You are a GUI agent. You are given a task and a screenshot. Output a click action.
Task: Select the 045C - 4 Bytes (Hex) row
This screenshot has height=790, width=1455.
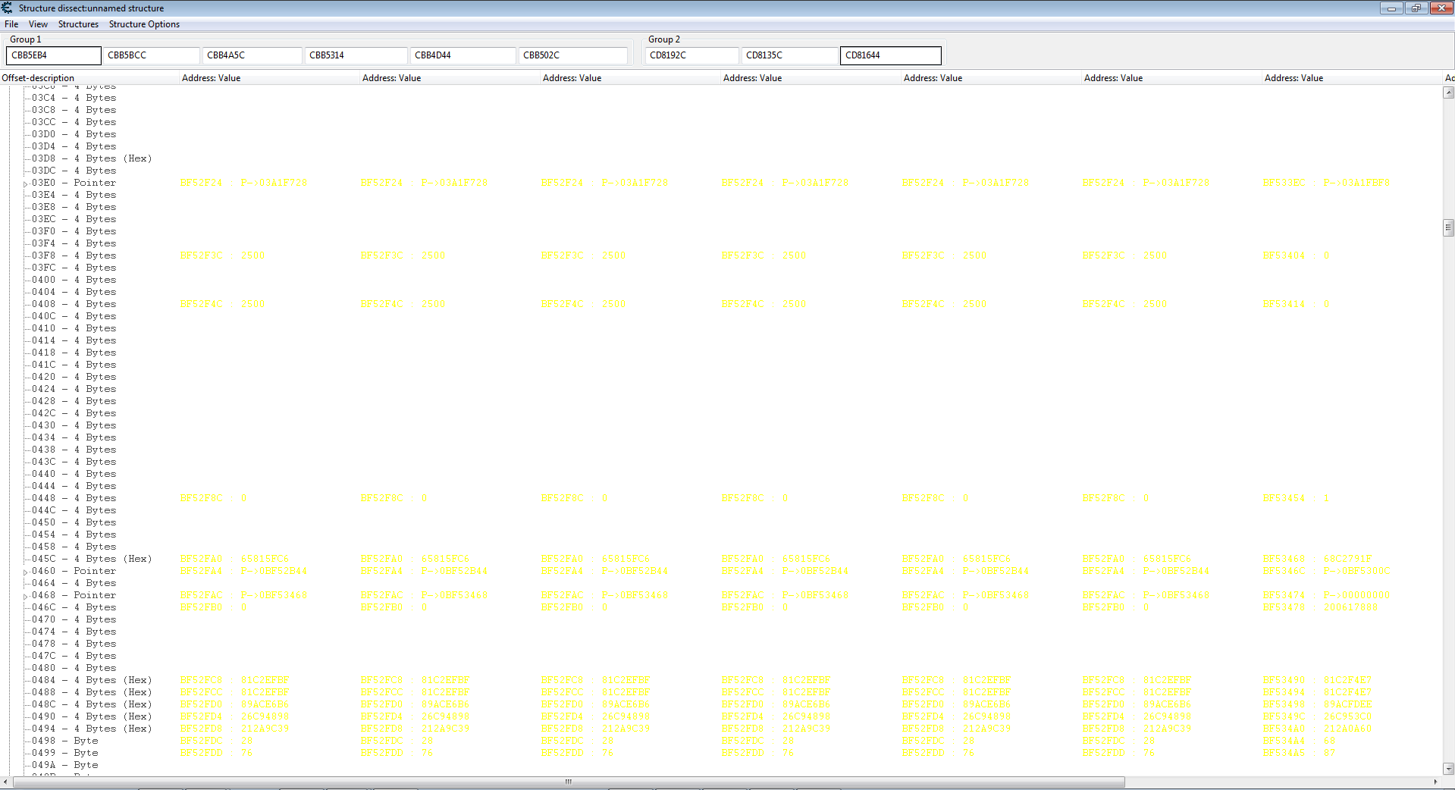pyautogui.click(x=92, y=559)
